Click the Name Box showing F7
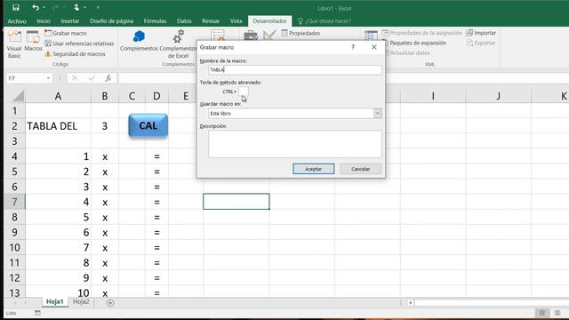Viewport: 569px width, 320px height. coord(26,78)
